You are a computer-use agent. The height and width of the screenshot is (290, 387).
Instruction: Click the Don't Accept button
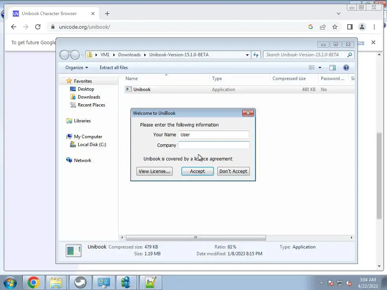click(233, 171)
